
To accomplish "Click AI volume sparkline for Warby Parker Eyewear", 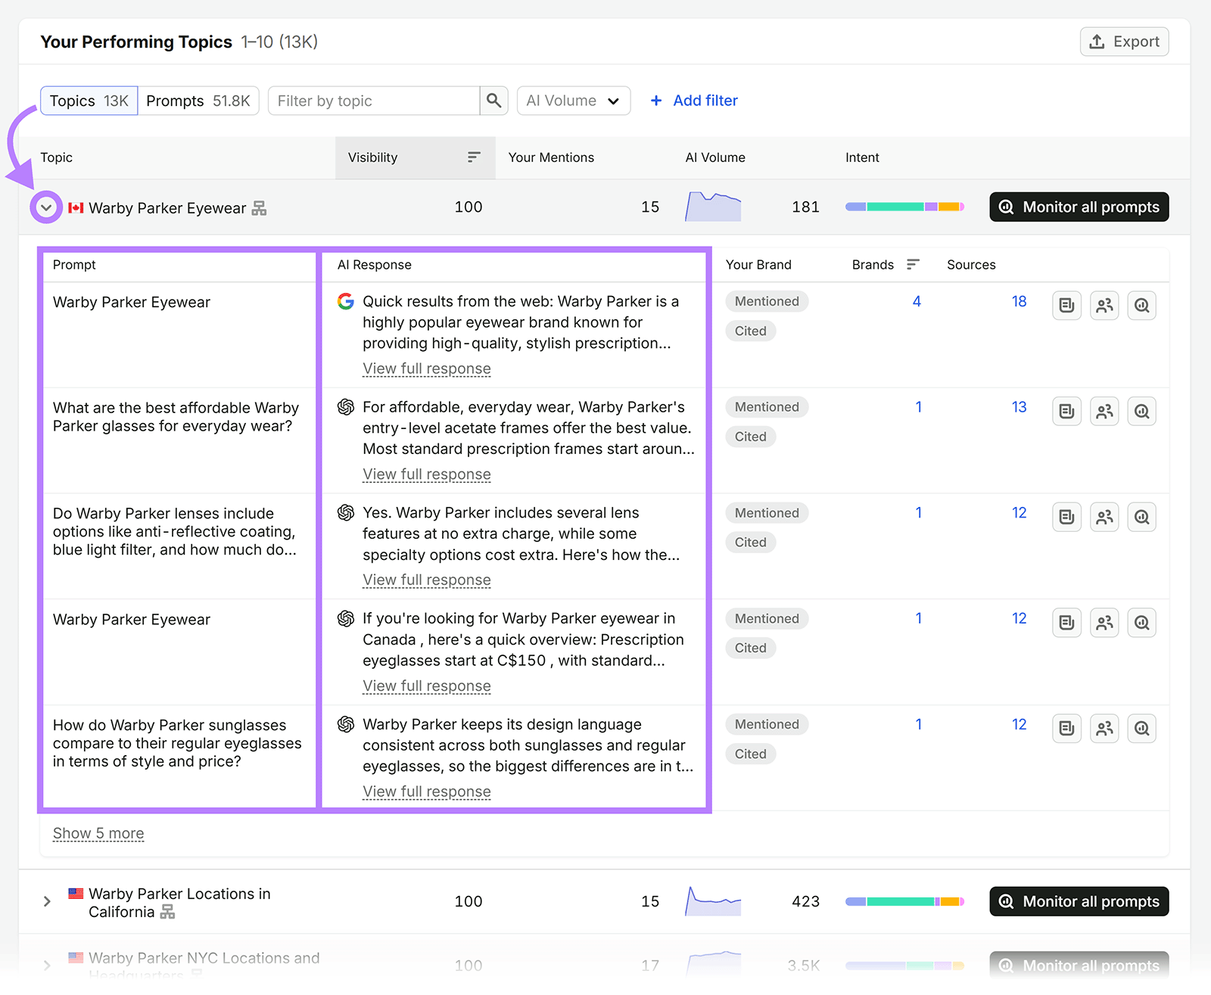I will pyautogui.click(x=713, y=207).
